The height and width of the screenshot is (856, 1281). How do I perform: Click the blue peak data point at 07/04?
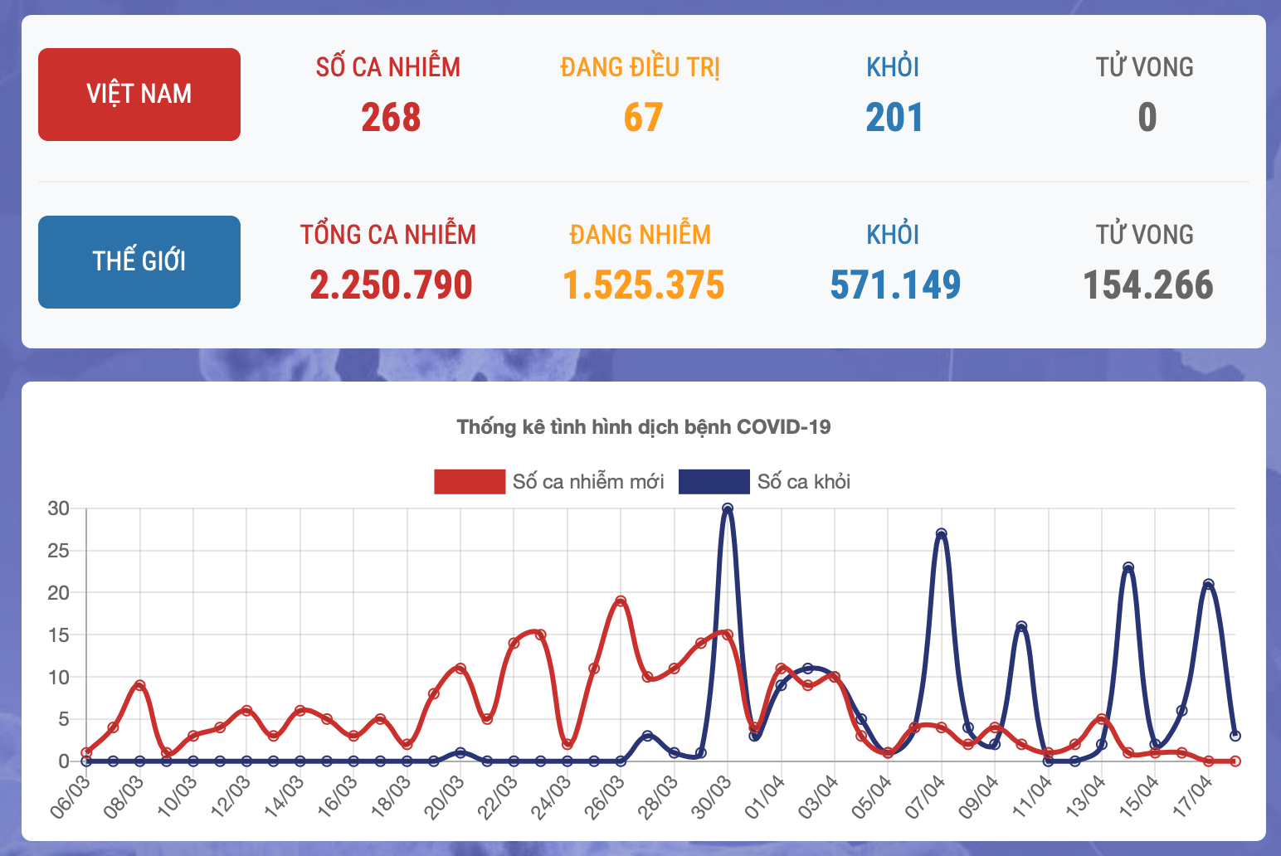941,534
